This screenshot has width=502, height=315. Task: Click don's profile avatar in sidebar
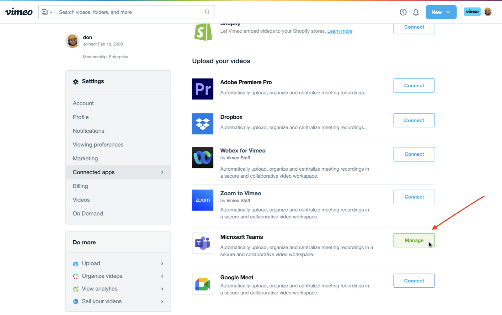(x=72, y=41)
